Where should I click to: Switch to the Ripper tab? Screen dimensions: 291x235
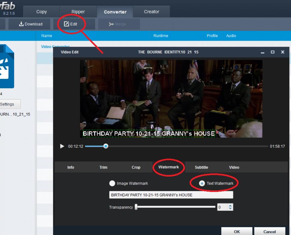pos(78,12)
